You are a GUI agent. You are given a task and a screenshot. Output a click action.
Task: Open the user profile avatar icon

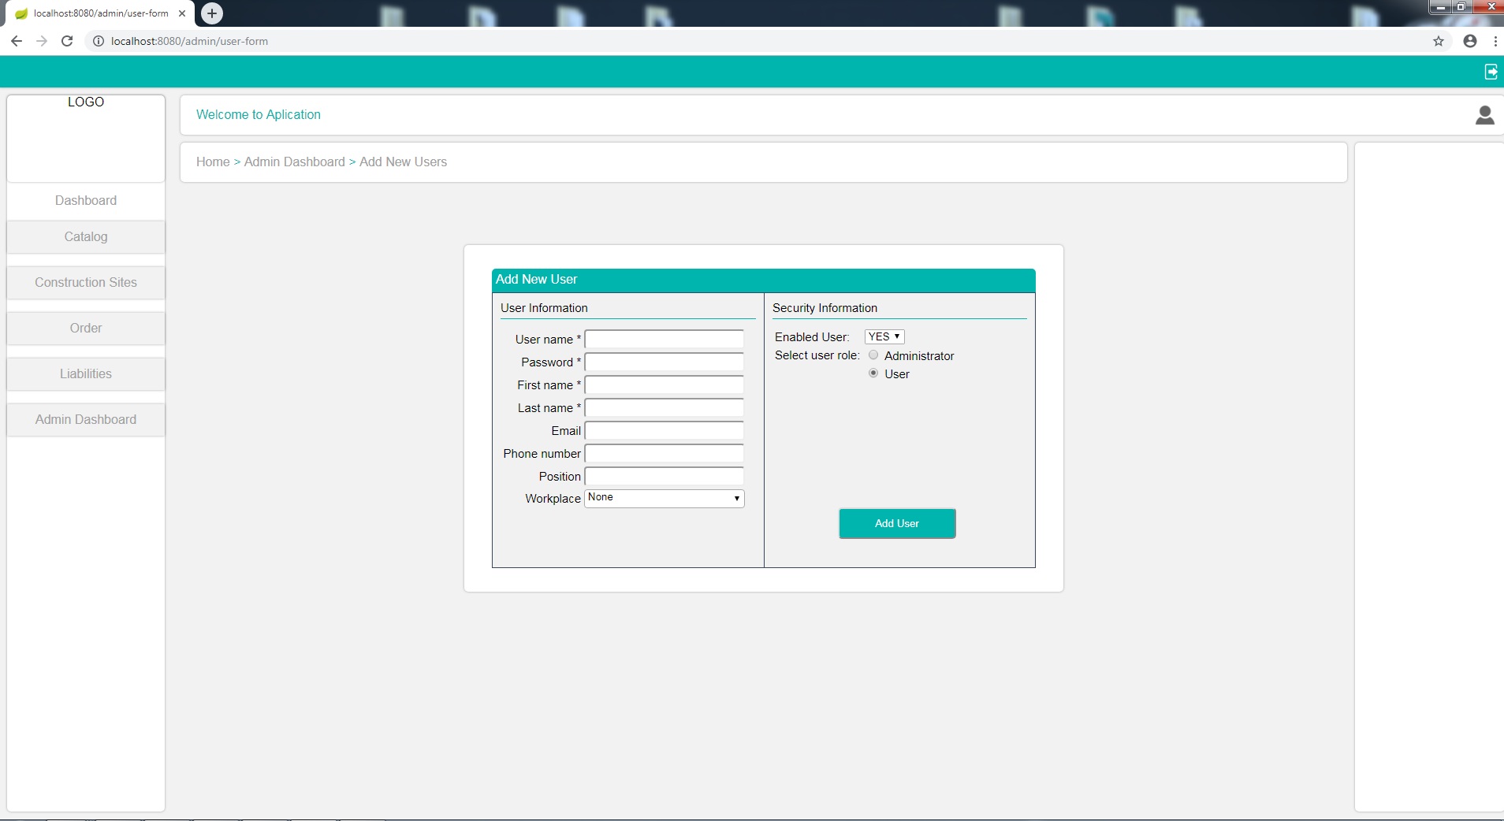[1485, 115]
